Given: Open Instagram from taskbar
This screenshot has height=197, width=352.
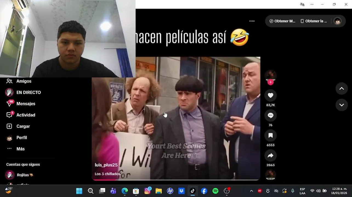Looking at the screenshot, I should click(147, 191).
